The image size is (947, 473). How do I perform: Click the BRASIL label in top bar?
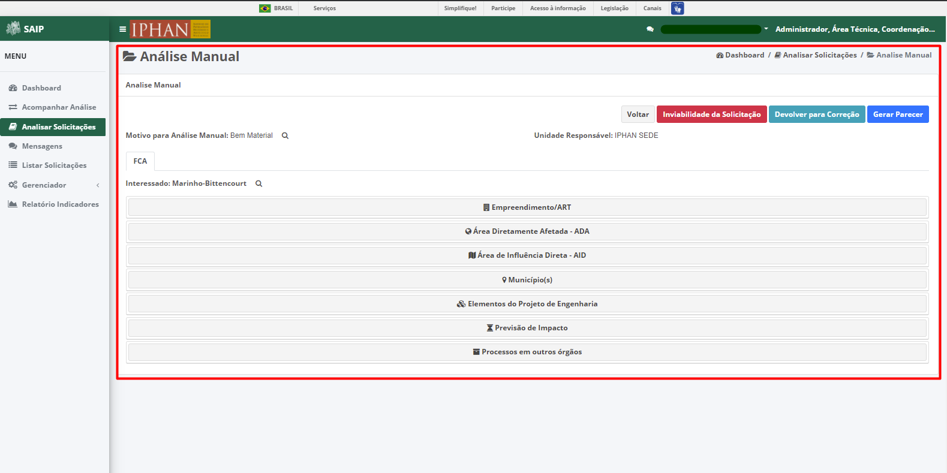(x=284, y=8)
